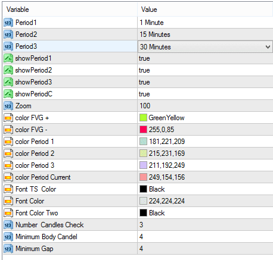Click the 215,231,169 color swatch
This screenshot has height=260, width=273.
[143, 154]
